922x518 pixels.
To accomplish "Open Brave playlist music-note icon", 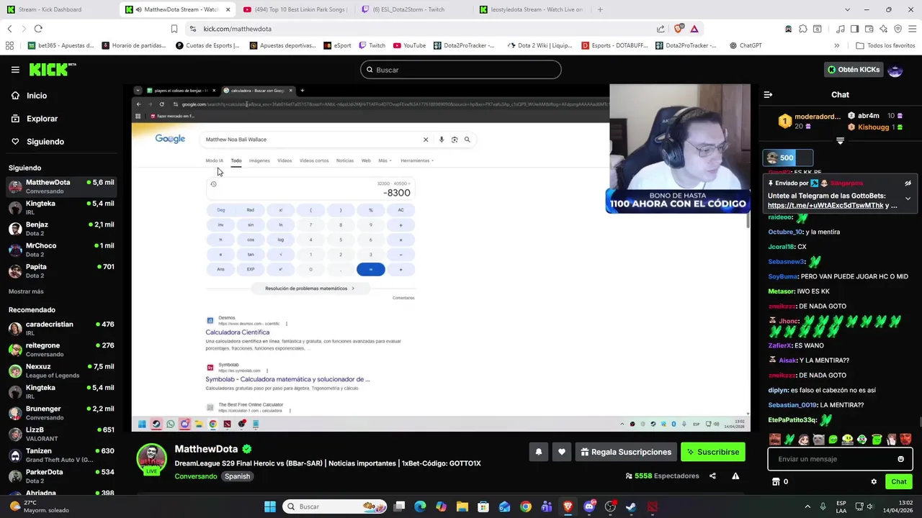I will point(840,29).
